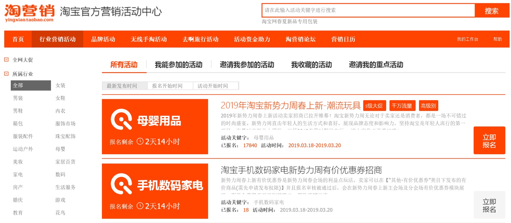
Task: Filter by 数码 industry
Action: coord(60,174)
